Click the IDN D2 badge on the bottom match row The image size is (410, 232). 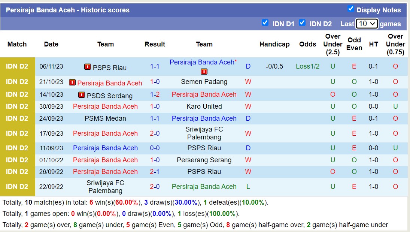16,186
